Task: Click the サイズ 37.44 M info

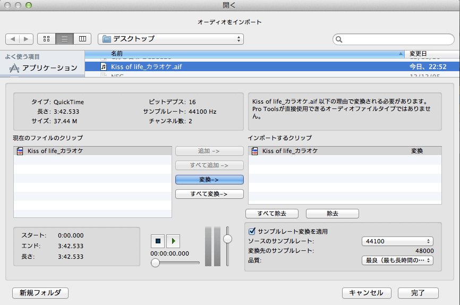Action: point(65,121)
